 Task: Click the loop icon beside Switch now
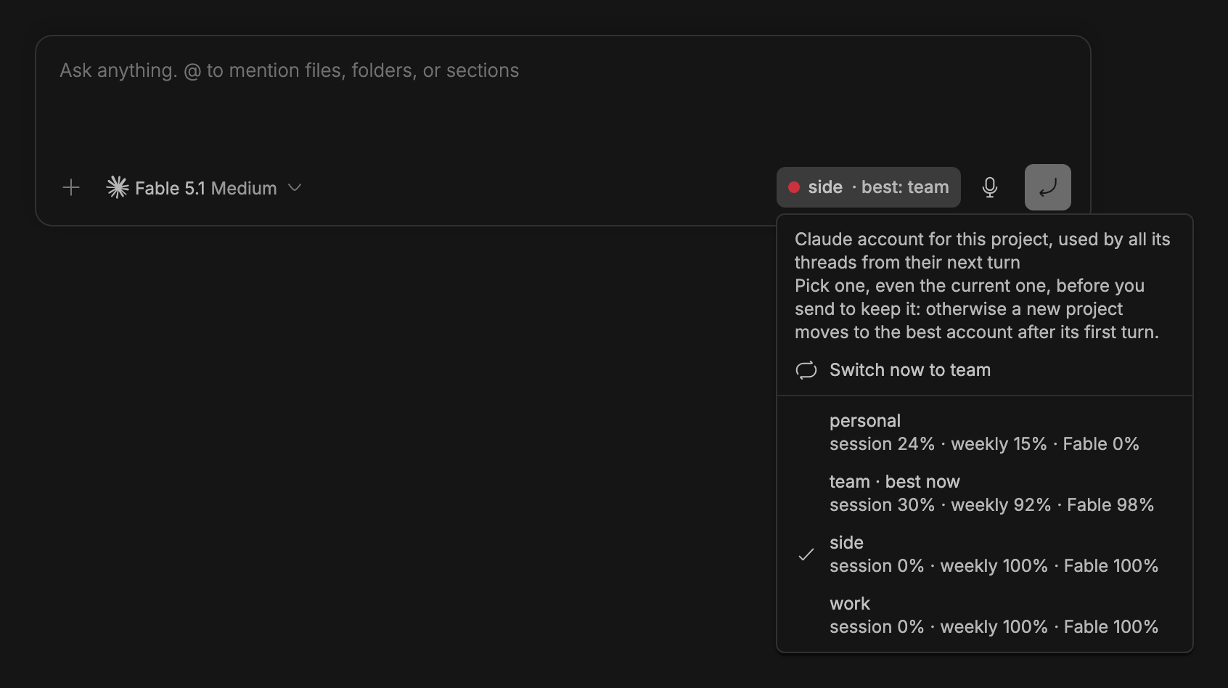coord(806,370)
